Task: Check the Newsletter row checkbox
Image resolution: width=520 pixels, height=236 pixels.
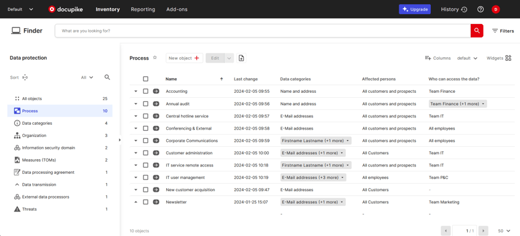Action: 146,202
